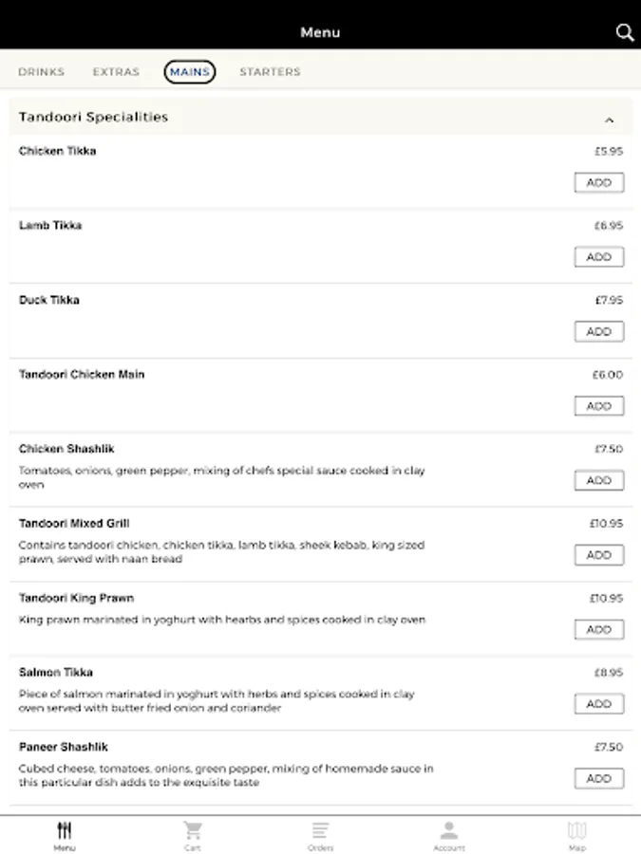The width and height of the screenshot is (641, 854).
Task: Add Chicken Shashlik to cart
Action: coord(598,480)
